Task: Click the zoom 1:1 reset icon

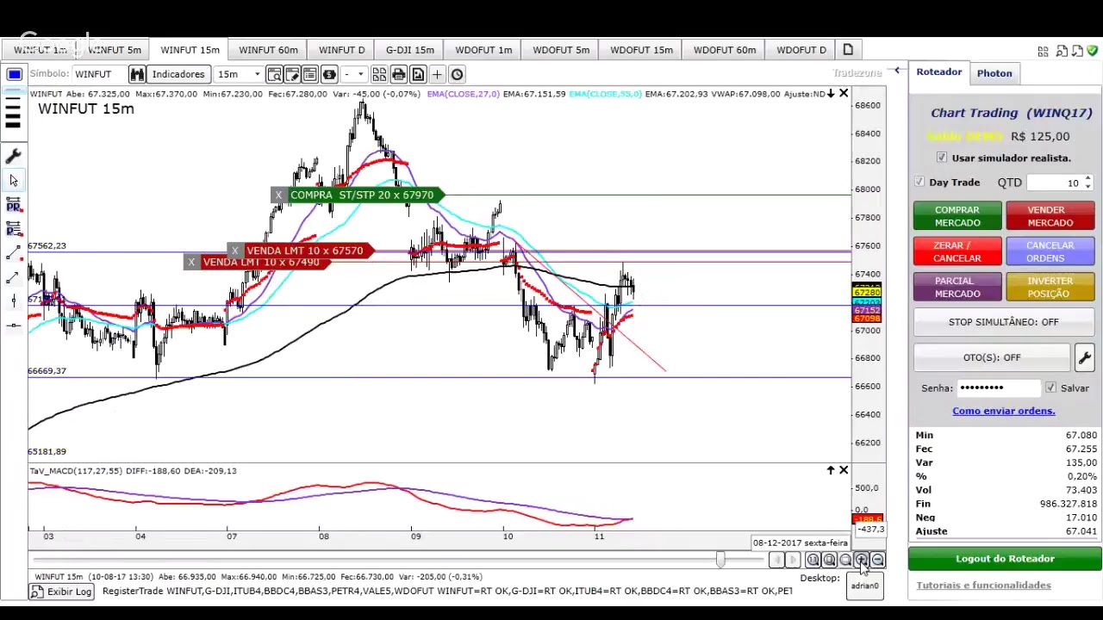Action: tap(813, 561)
